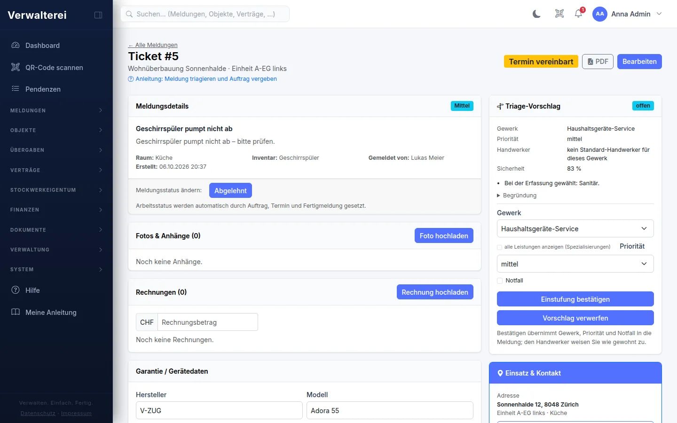Click the Modell field
Screen dimensions: 677x423
pos(390,410)
